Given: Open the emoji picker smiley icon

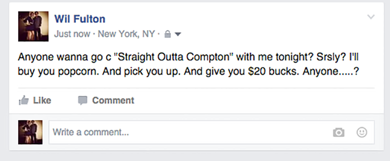Looking at the screenshot, I should tap(362, 132).
